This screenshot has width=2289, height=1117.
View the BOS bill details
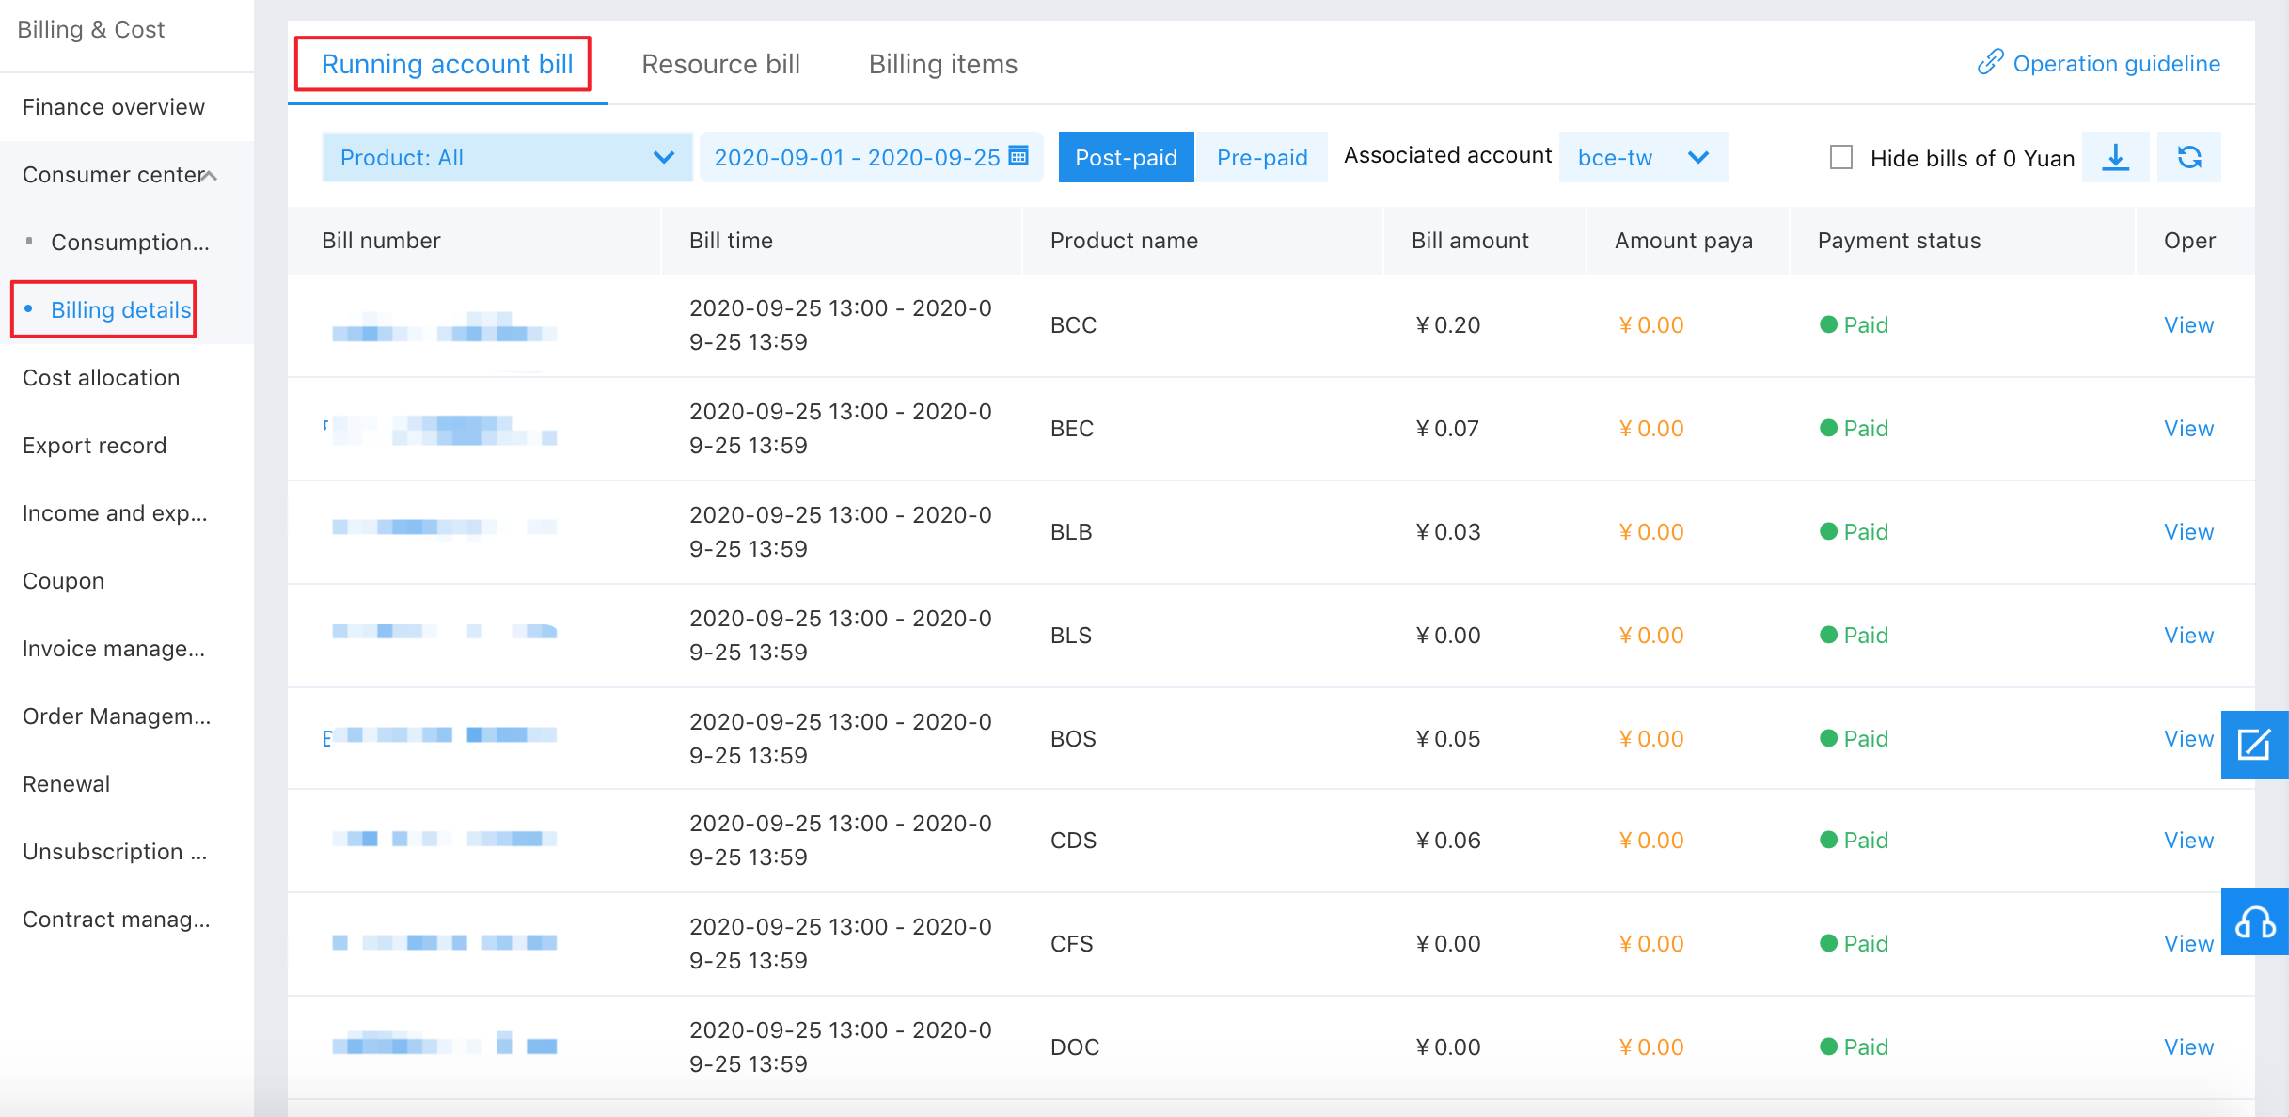pos(2187,738)
